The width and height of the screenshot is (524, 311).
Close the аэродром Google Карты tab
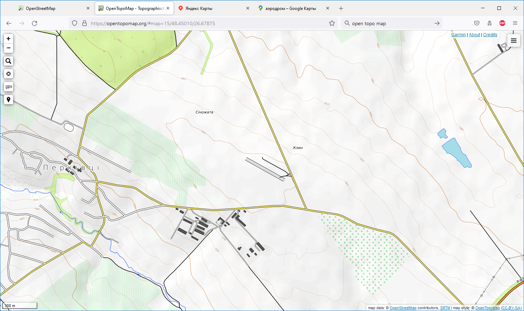coord(328,9)
